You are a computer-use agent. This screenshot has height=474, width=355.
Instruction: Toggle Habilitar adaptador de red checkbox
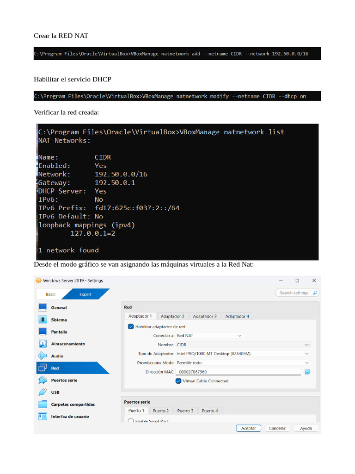pos(131,326)
